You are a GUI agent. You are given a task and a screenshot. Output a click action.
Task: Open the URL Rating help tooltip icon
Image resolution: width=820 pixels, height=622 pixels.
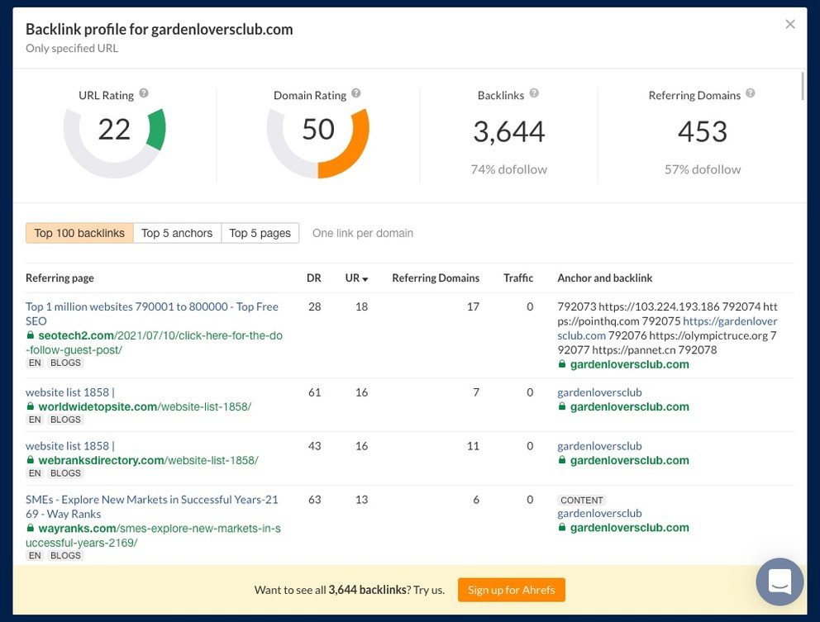coord(144,93)
